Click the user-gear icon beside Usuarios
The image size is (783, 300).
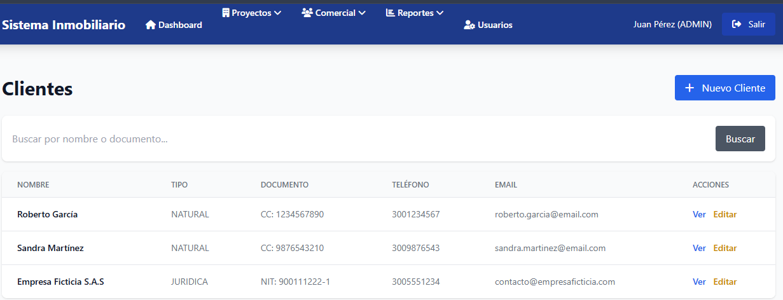pos(469,25)
